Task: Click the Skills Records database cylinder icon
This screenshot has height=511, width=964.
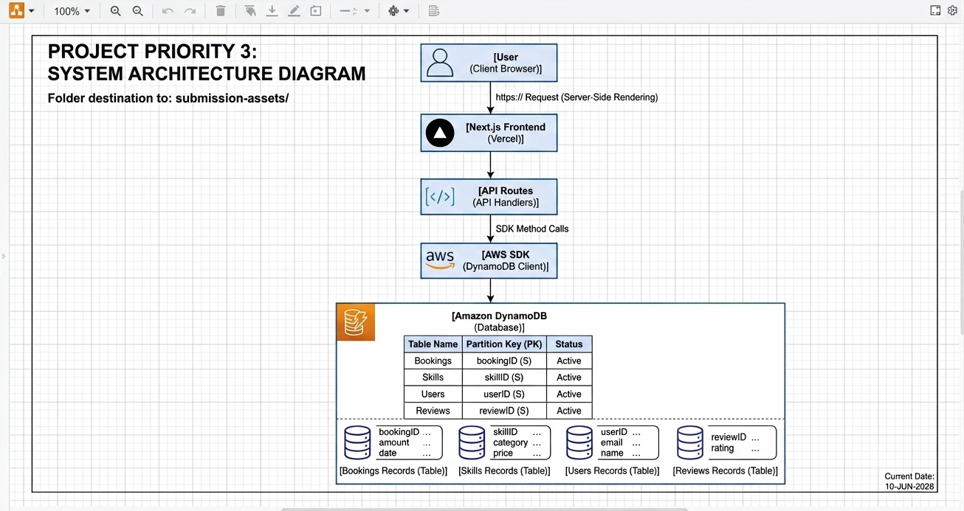Action: (x=472, y=442)
